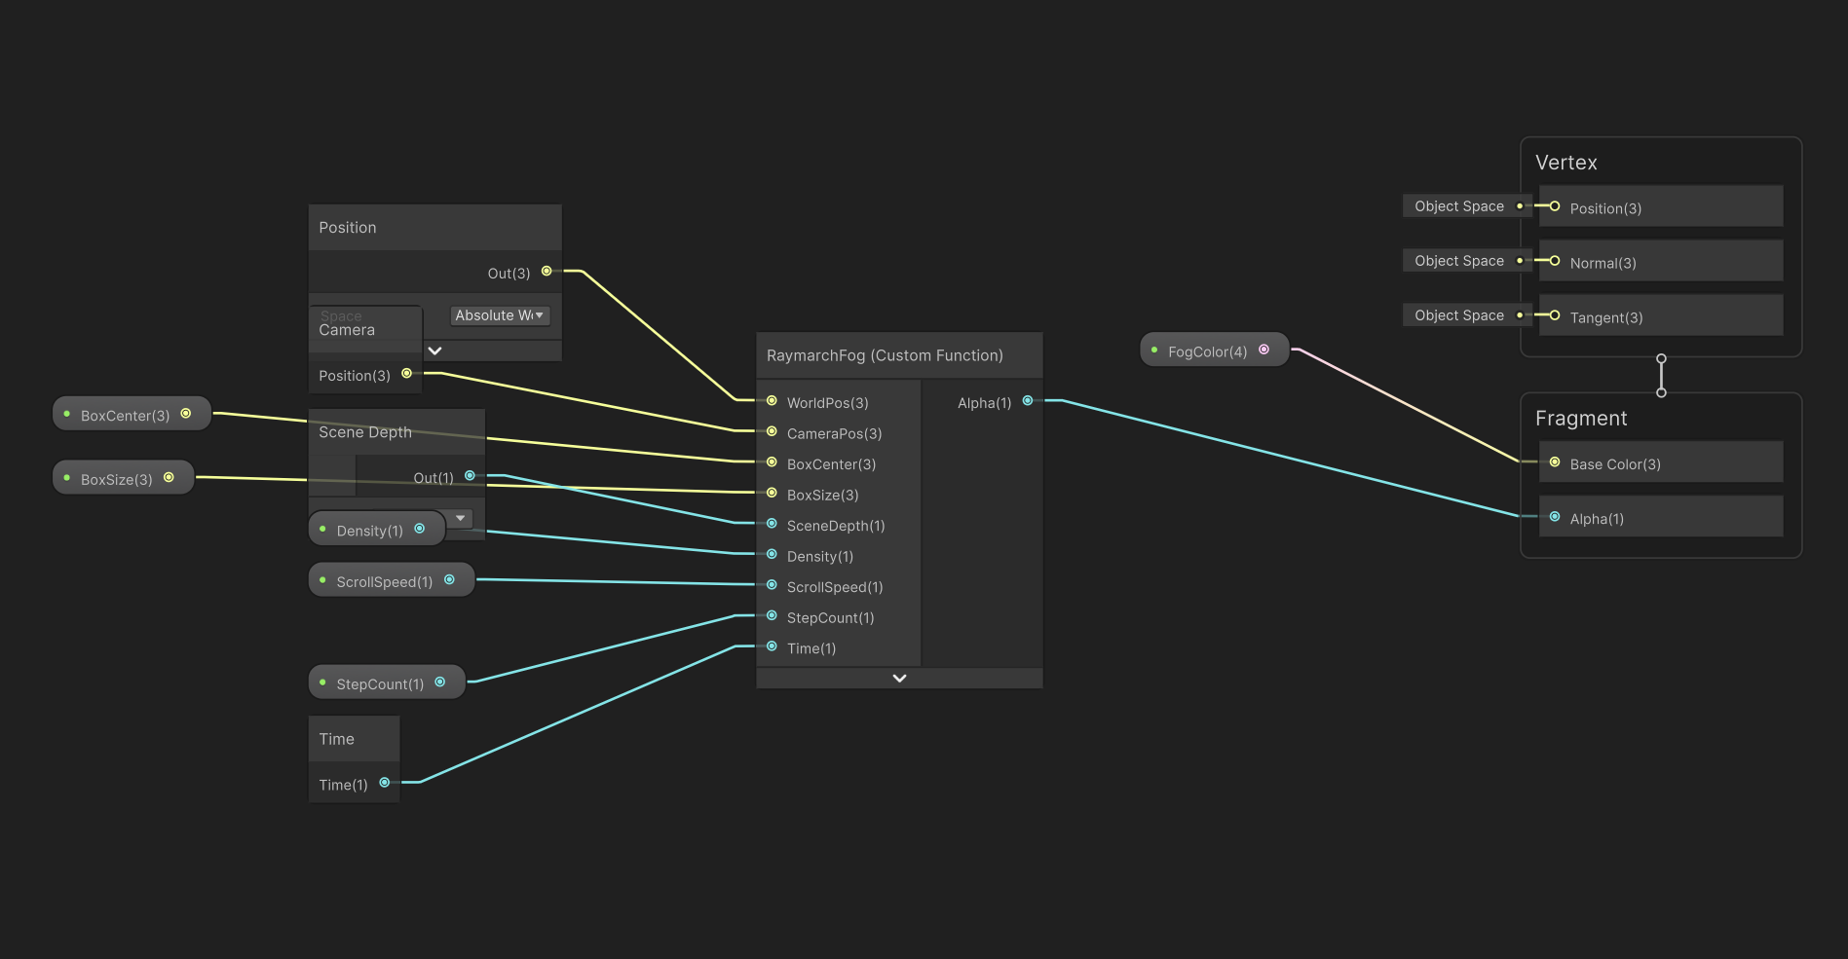Select the RaymarchFog (Custom Function) node title
Screen dimensions: 1848x959
(885, 355)
